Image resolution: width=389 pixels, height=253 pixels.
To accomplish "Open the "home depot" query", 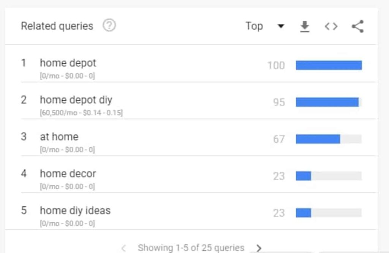I will 68,63.
